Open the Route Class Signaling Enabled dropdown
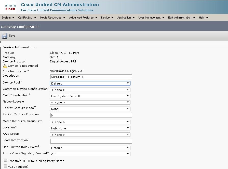Image resolution: width=228 pixels, height=169 pixels. (x=90, y=154)
